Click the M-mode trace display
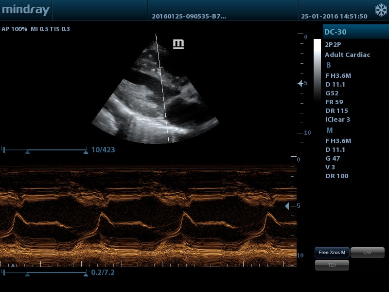 [148, 216]
